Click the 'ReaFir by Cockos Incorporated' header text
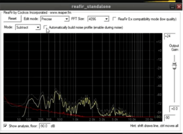 point(25,12)
